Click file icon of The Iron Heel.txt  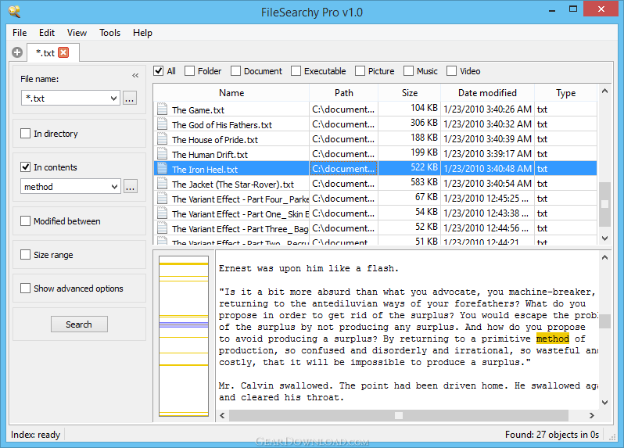[x=162, y=168]
